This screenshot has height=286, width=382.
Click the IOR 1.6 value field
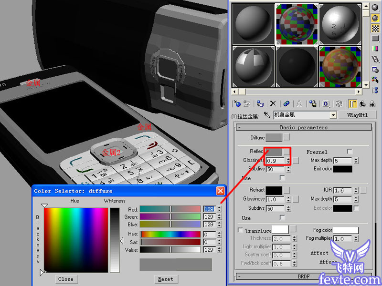coord(343,190)
